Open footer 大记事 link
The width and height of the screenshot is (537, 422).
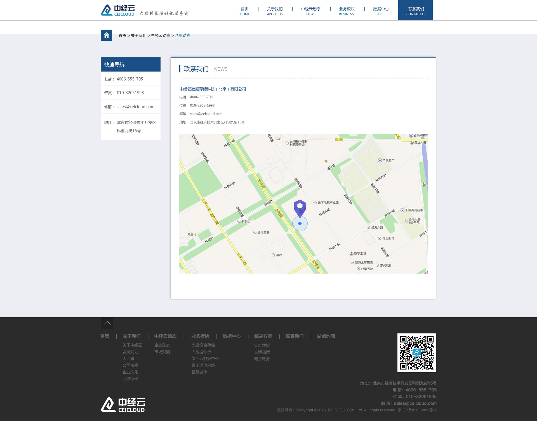tap(128, 359)
